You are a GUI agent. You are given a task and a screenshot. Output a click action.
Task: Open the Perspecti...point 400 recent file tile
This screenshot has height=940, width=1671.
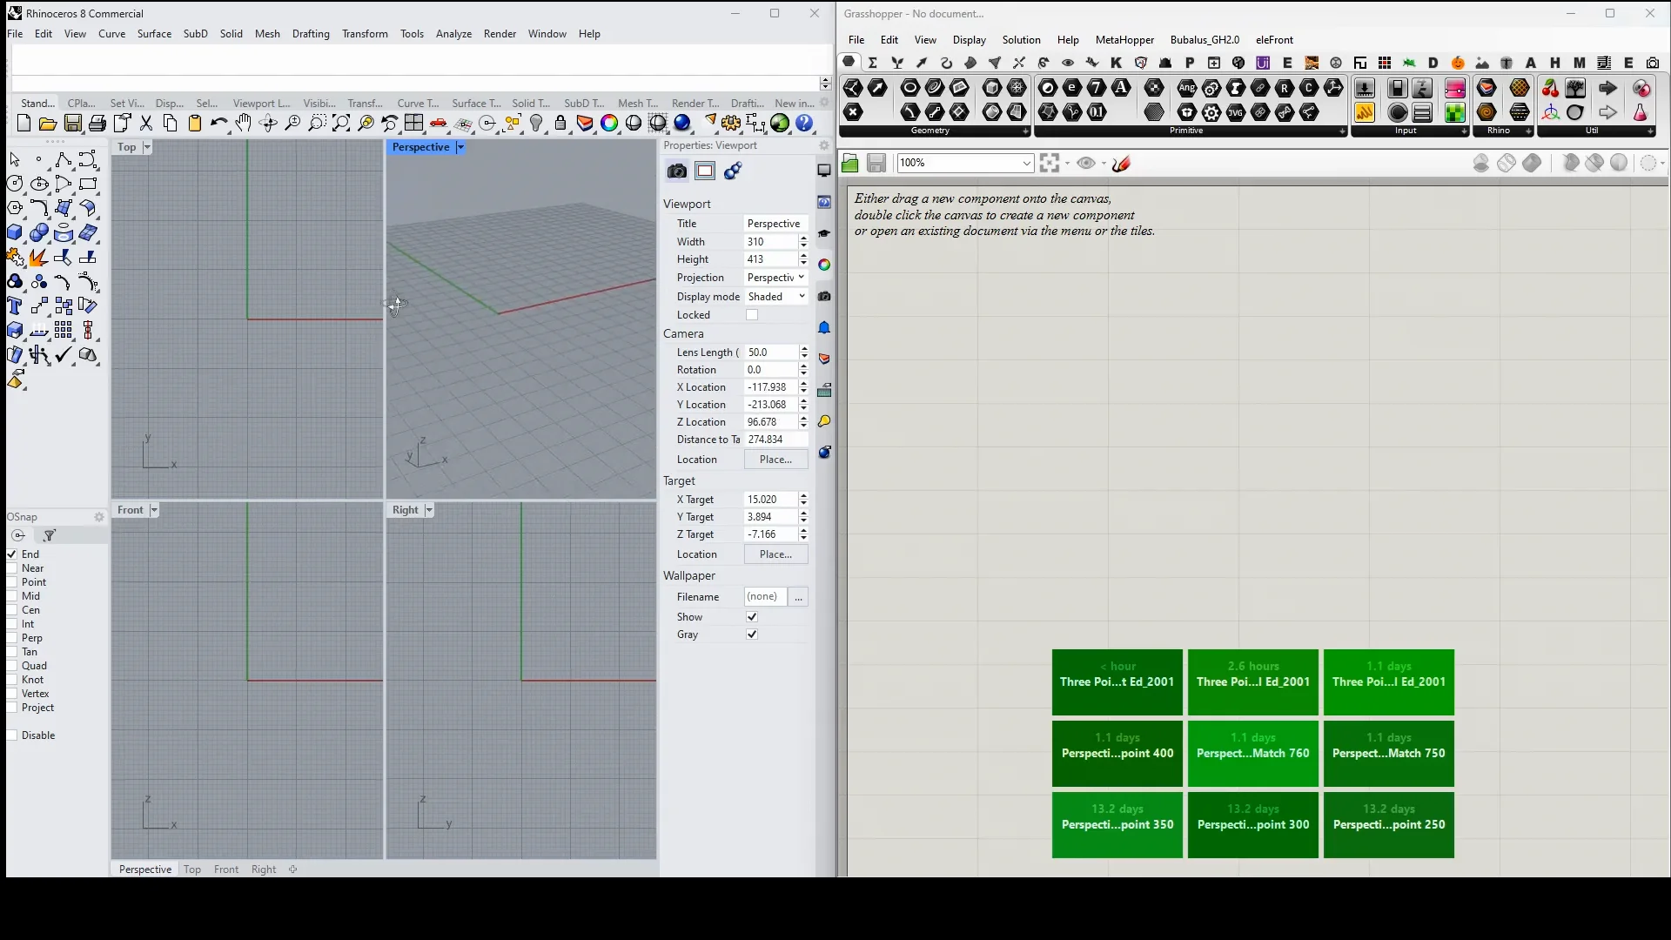tap(1117, 753)
